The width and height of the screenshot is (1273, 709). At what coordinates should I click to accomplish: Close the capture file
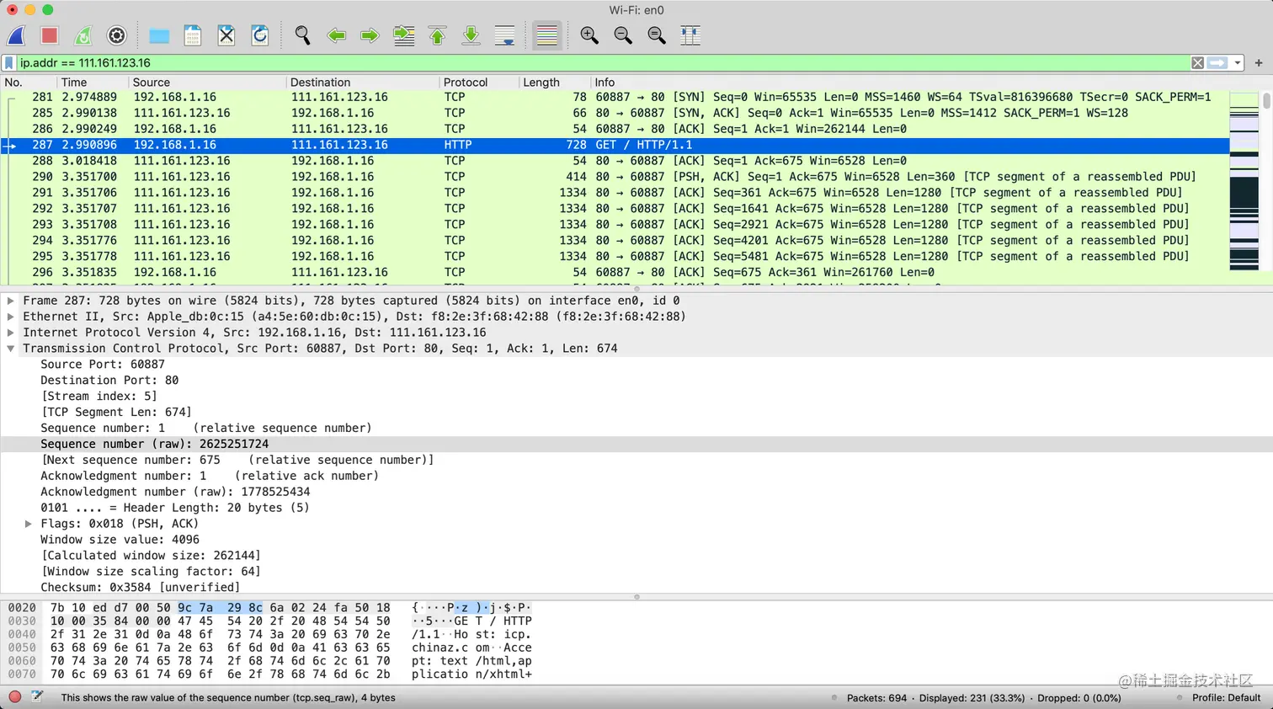(x=226, y=35)
